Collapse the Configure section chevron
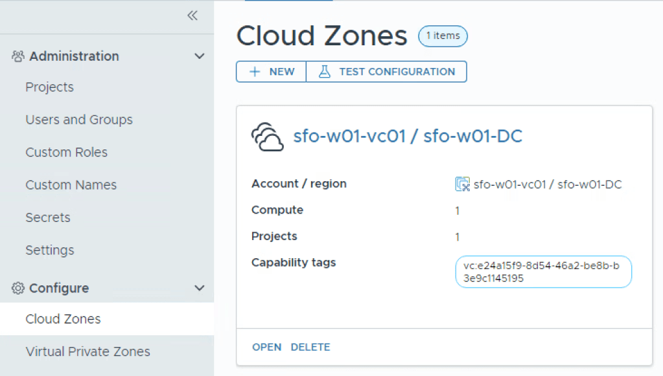The image size is (663, 376). tap(200, 288)
